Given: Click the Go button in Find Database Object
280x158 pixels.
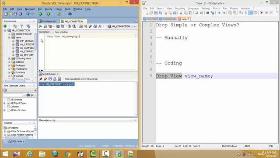Looking at the screenshot, I should pyautogui.click(x=30, y=95).
